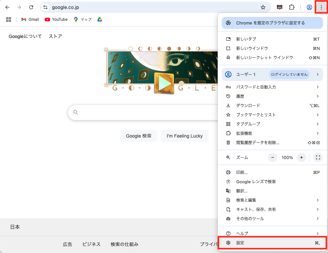Expand the 拡張機能 submenu
This screenshot has height=253, width=328.
(x=272, y=133)
